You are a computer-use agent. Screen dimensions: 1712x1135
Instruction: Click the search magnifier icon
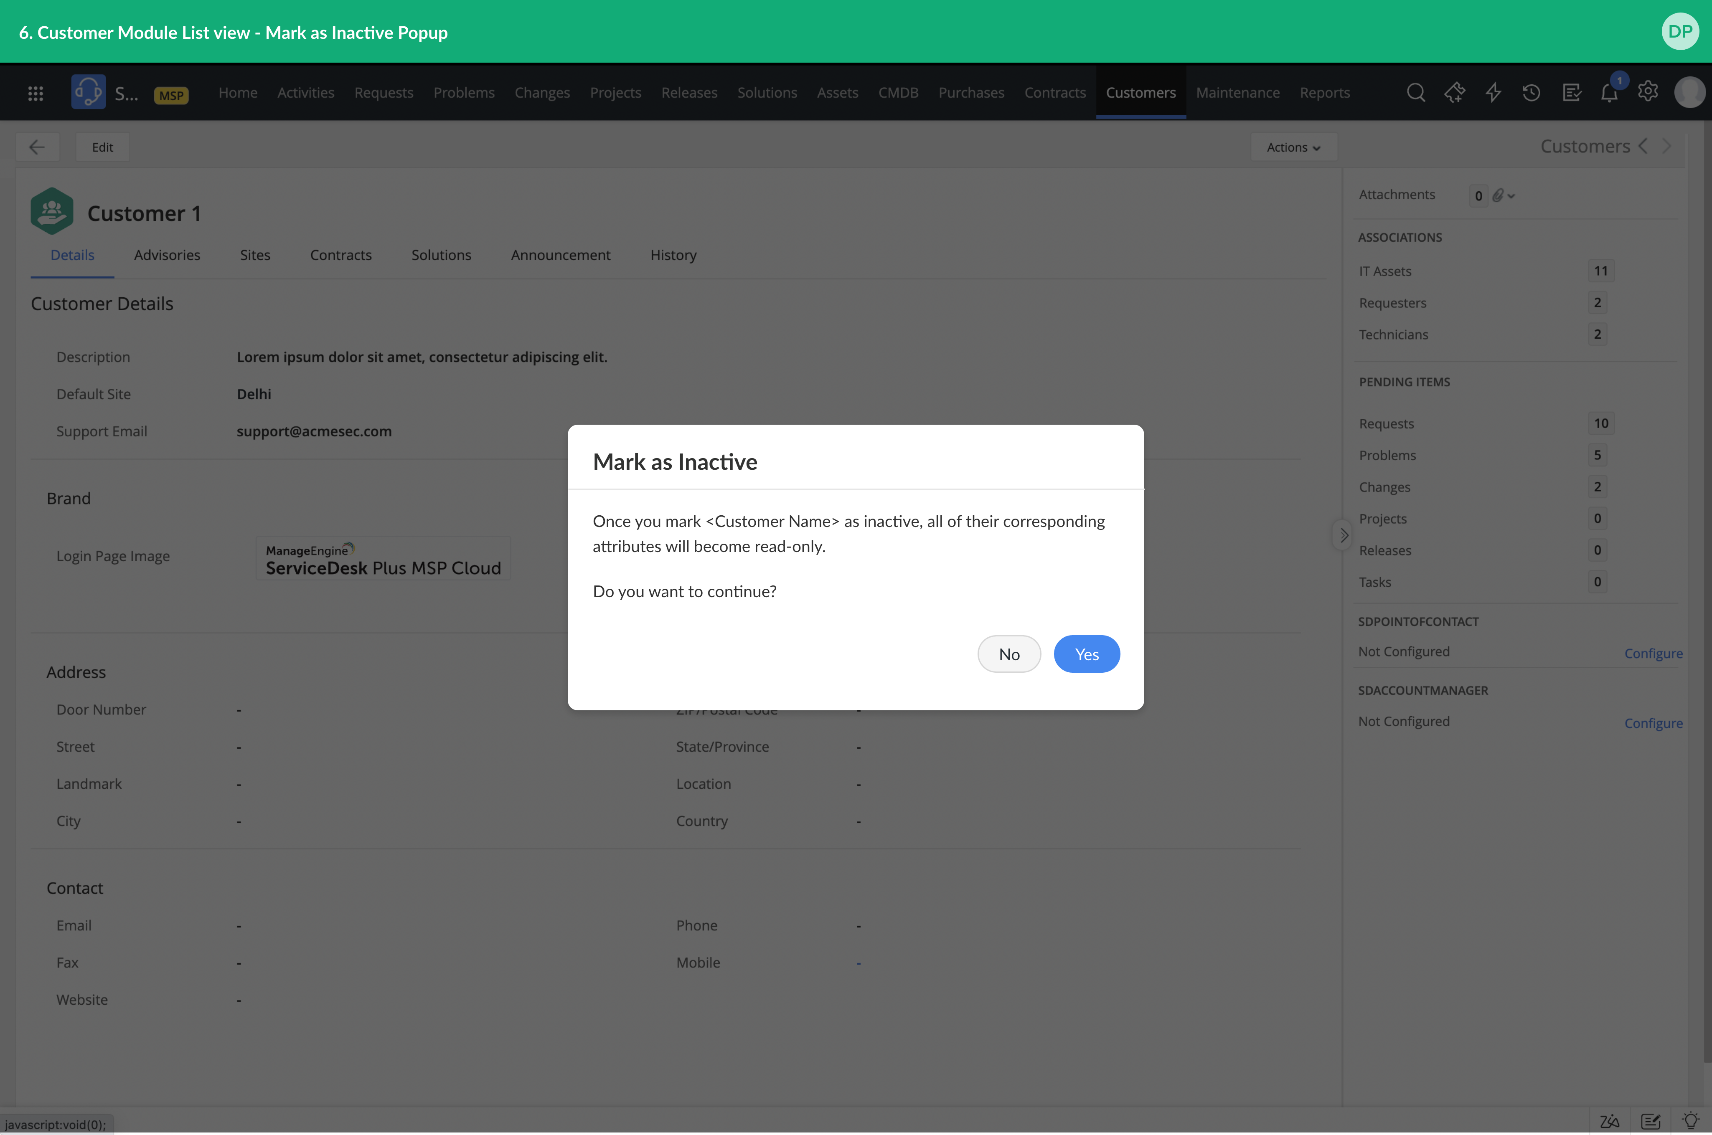click(x=1416, y=93)
